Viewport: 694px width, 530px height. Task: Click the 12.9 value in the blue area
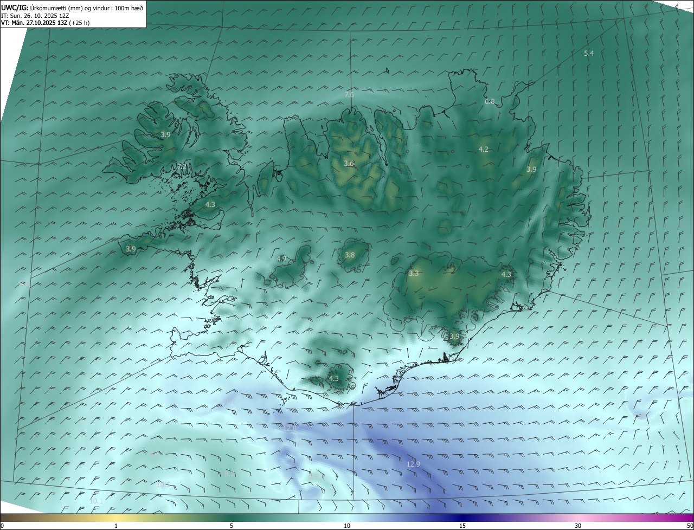413,464
